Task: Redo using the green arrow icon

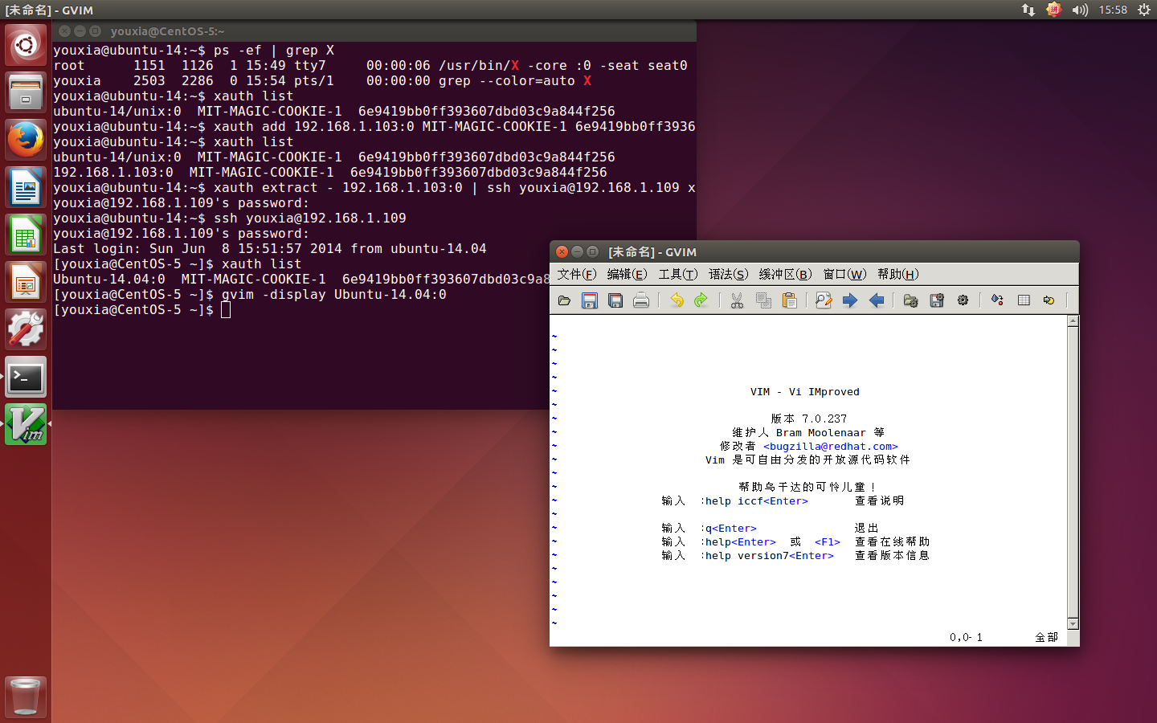Action: coord(701,300)
